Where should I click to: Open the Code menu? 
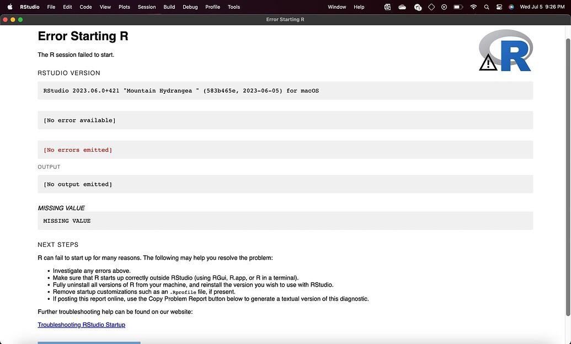point(86,7)
